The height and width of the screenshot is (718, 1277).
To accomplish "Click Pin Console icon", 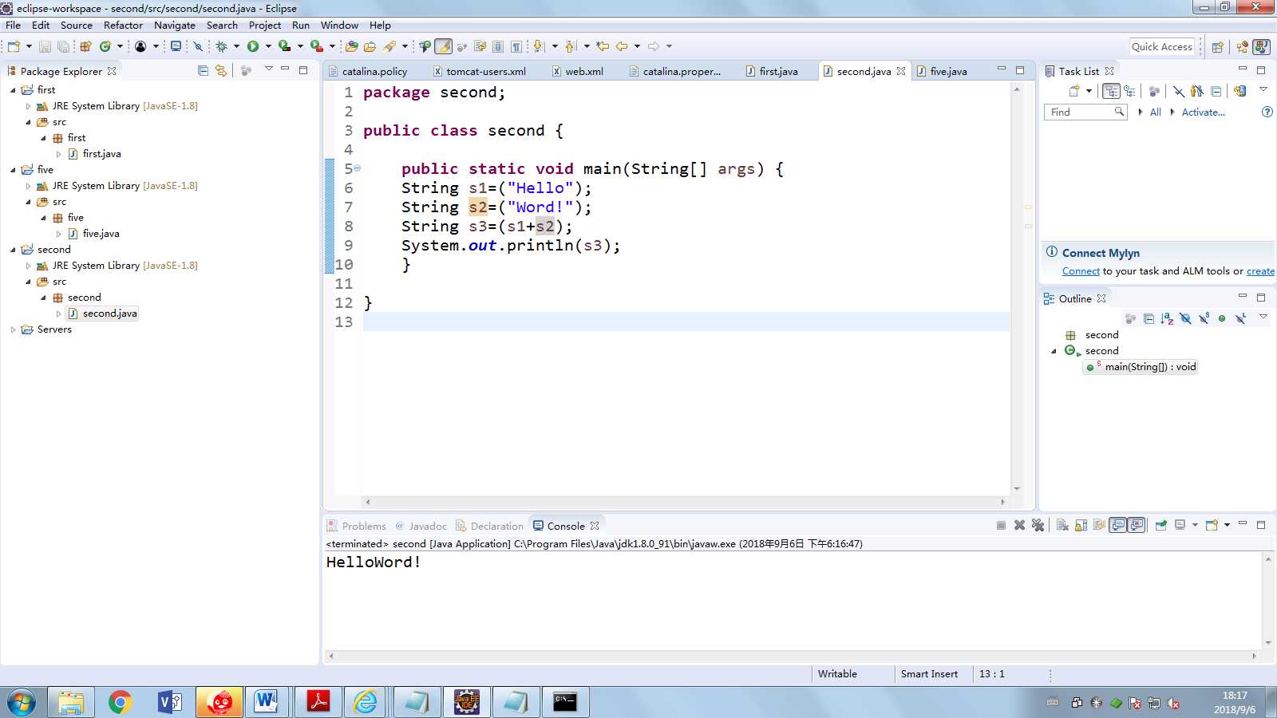I will click(x=1161, y=525).
